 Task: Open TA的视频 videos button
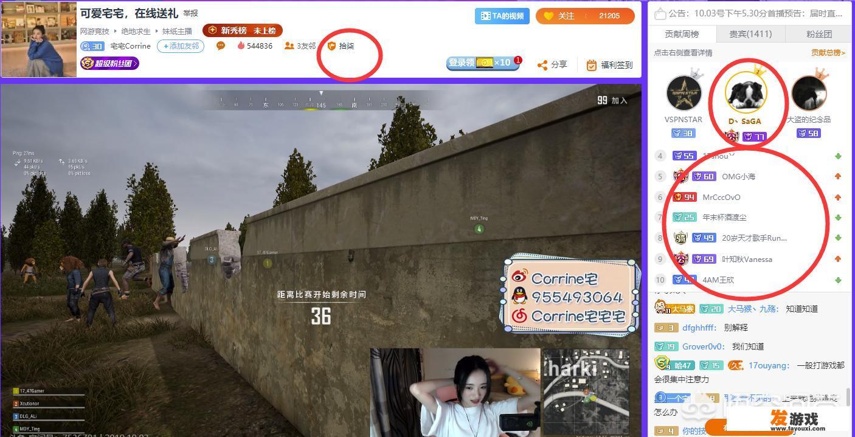[x=502, y=16]
